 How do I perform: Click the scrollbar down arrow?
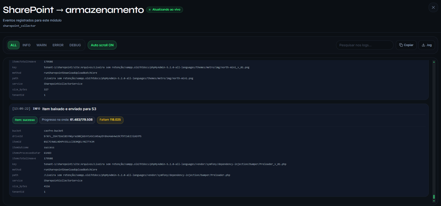tap(434, 201)
